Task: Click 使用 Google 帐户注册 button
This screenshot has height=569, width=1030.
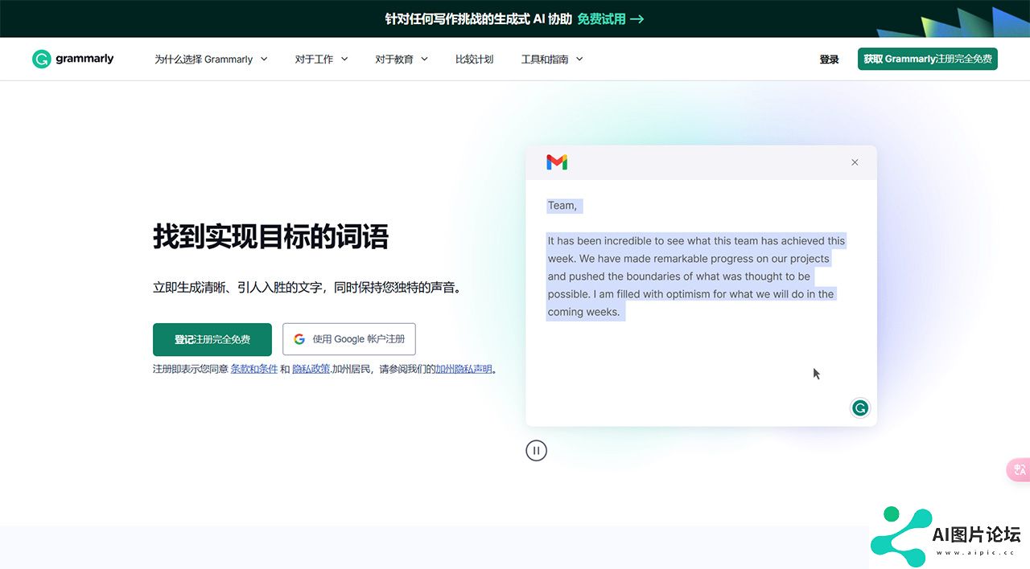Action: (349, 339)
